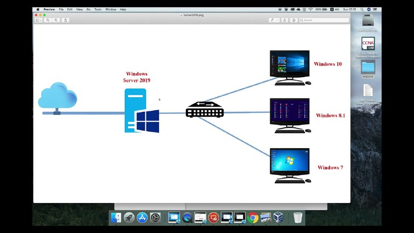Open the ABC input source menu

335,9
